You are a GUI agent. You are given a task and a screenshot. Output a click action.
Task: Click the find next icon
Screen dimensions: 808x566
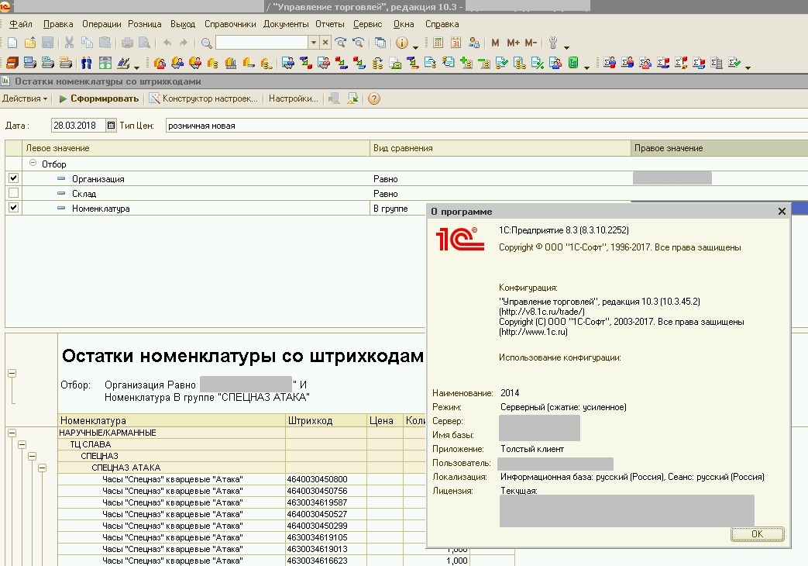(x=340, y=43)
